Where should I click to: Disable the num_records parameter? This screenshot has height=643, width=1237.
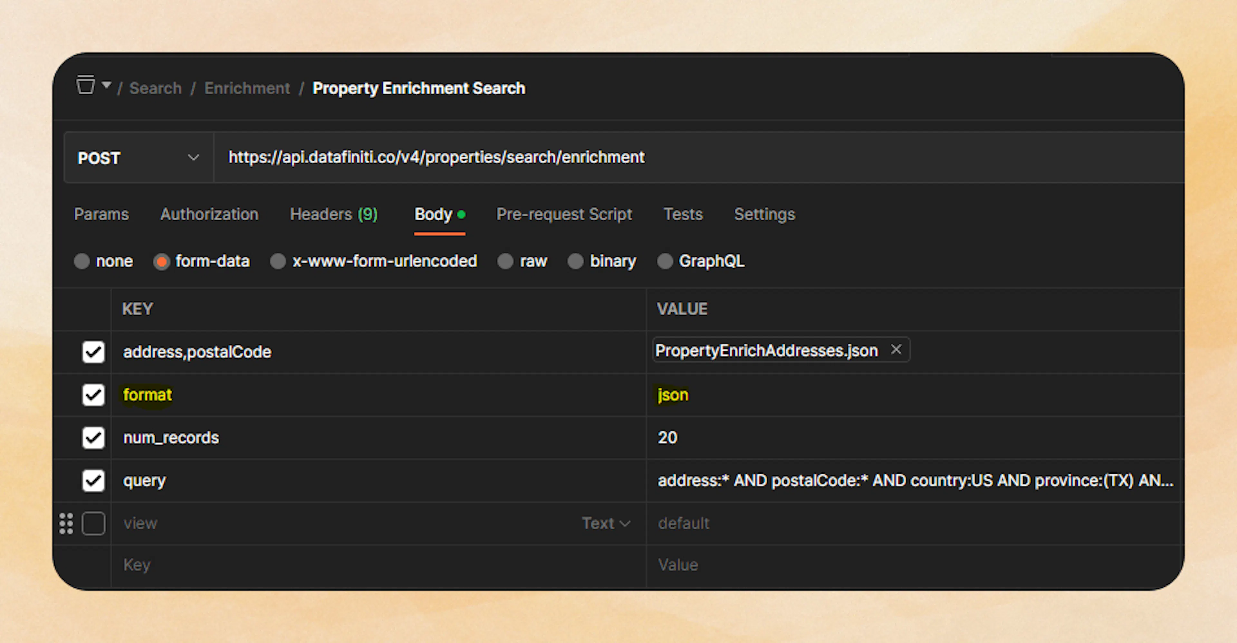[x=93, y=438]
